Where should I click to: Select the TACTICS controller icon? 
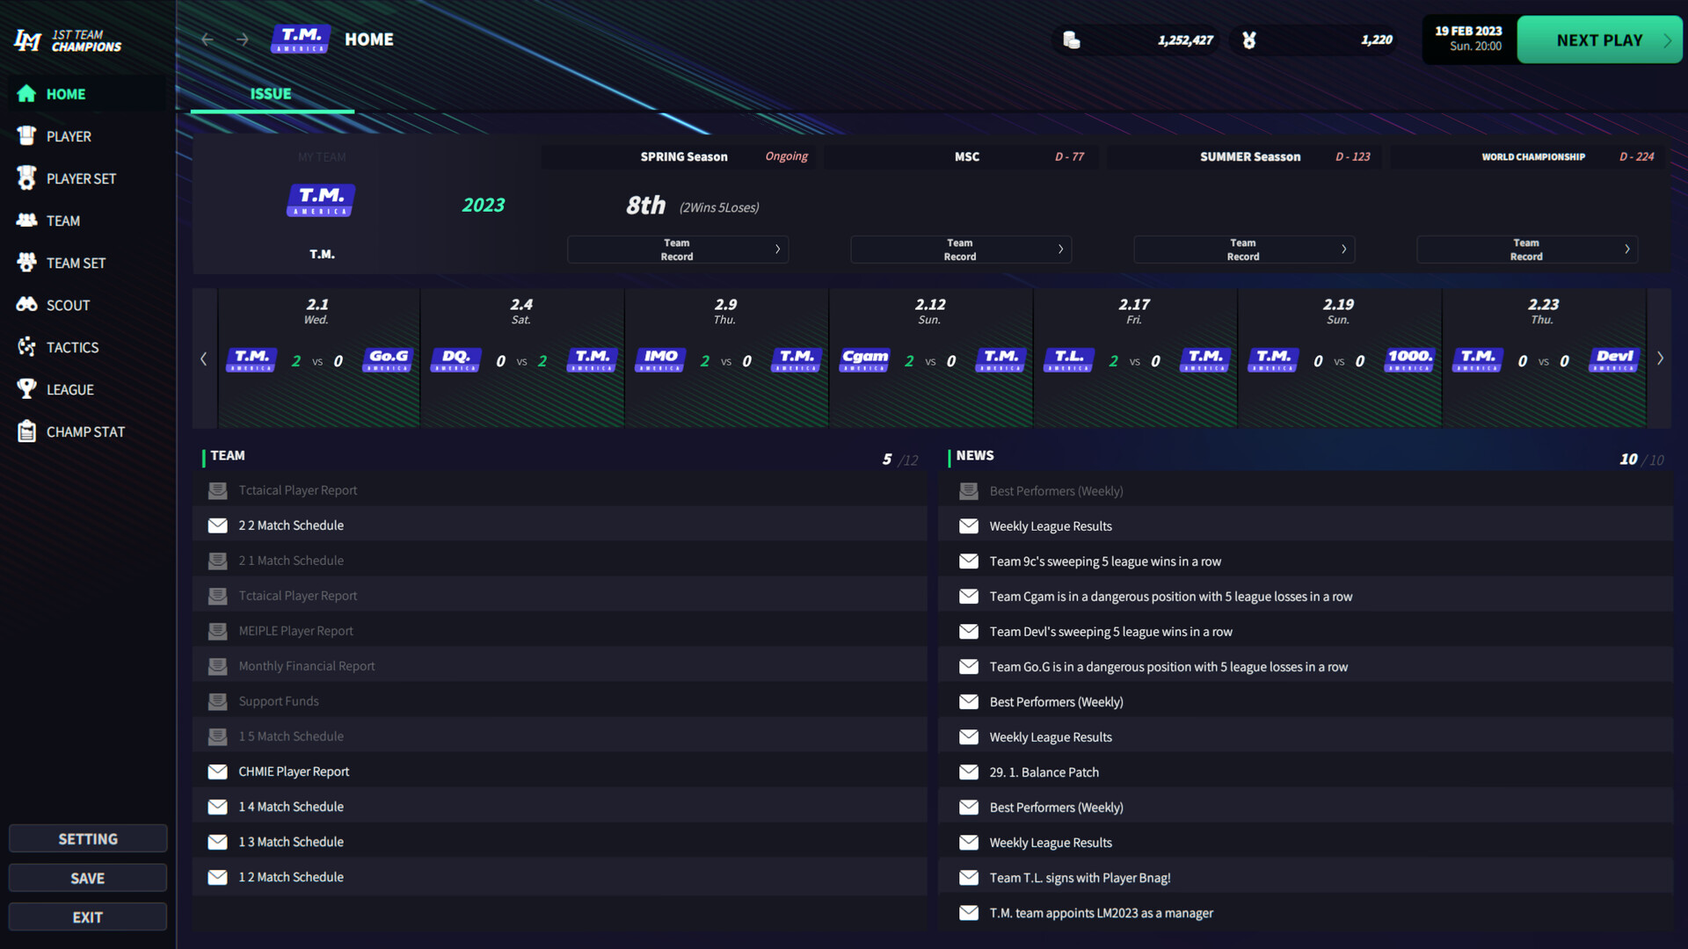[27, 347]
